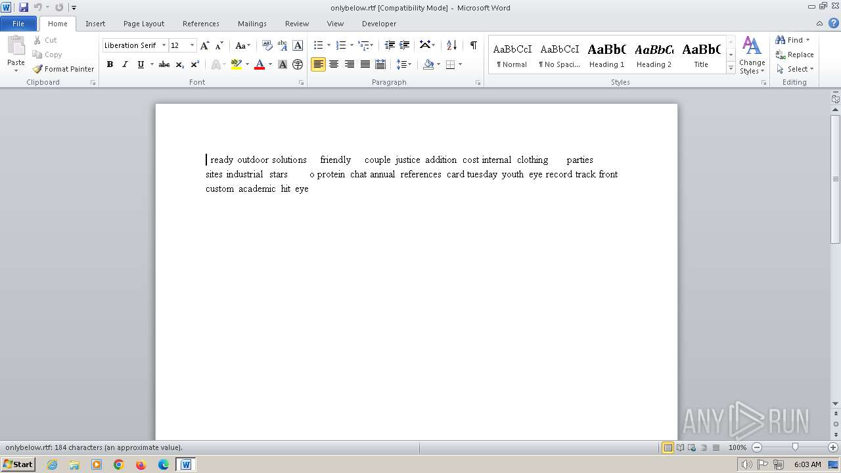The image size is (841, 473).
Task: Open Font dialog launcher
Action: 301,83
